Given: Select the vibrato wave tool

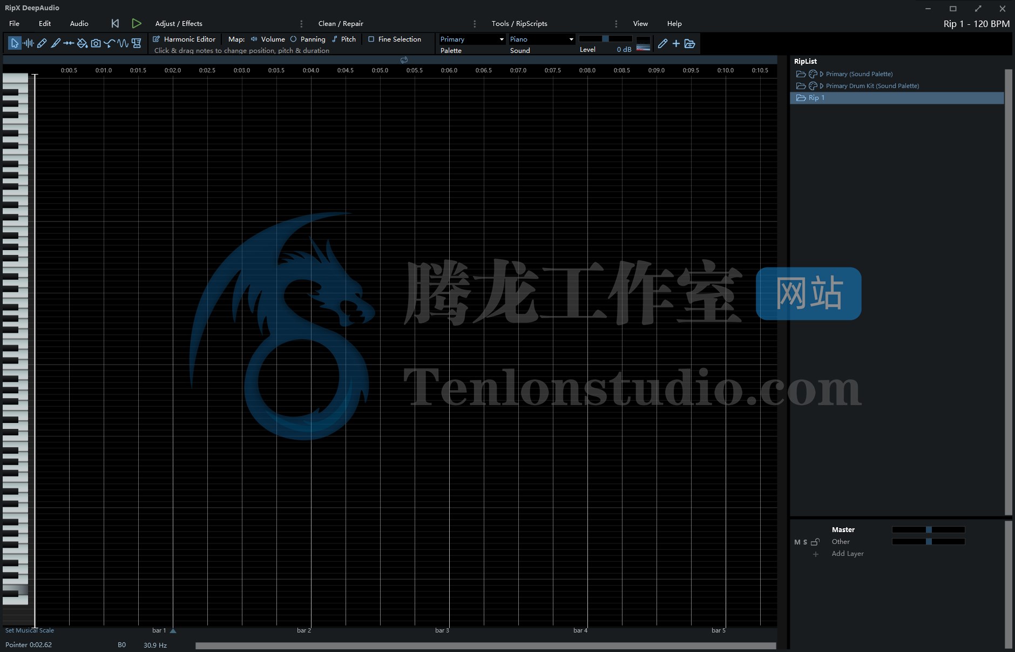Looking at the screenshot, I should pos(123,43).
